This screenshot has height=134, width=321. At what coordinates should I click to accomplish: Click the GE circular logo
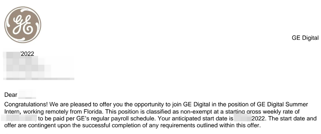click(23, 25)
